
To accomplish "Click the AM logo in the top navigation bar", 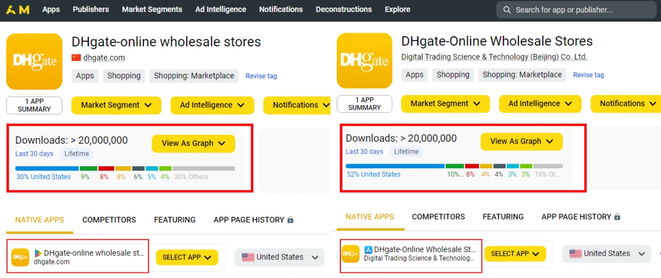I will 18,9.
